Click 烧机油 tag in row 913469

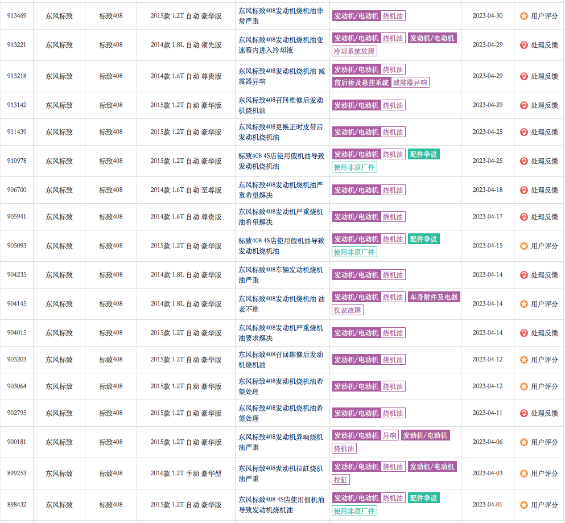coord(393,16)
